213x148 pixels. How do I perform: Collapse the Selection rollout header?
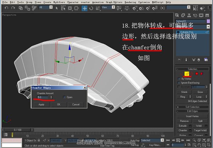(x=192, y=69)
